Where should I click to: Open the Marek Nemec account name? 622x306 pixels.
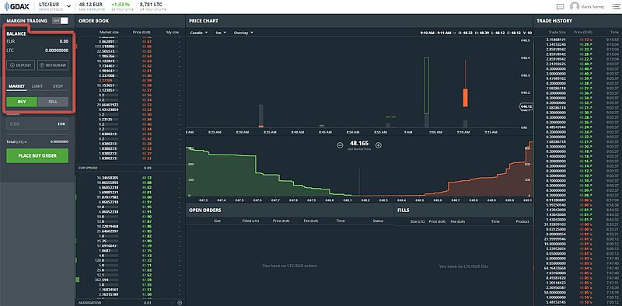point(592,7)
